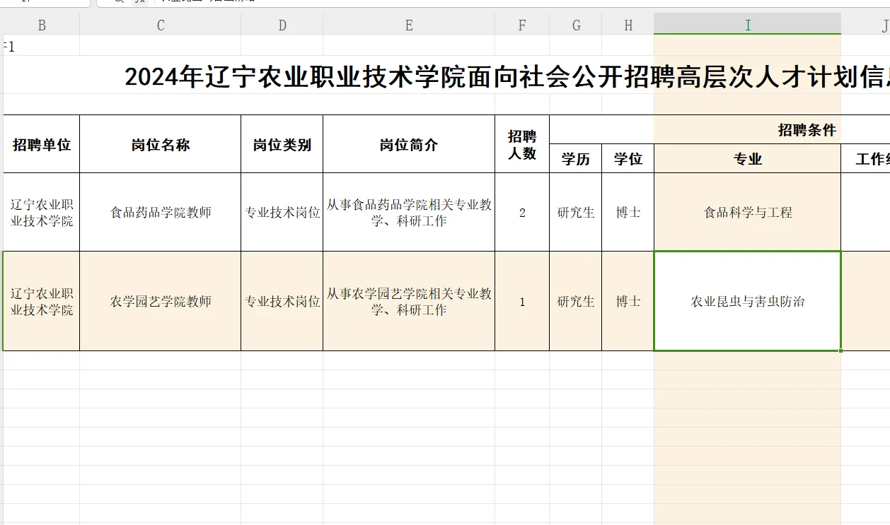The image size is (890, 525).
Task: Select column C header
Action: click(x=161, y=25)
